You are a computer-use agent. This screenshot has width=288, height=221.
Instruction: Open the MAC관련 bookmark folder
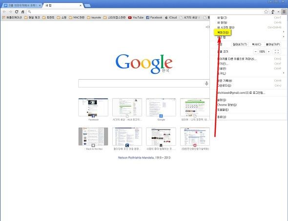pos(77,18)
